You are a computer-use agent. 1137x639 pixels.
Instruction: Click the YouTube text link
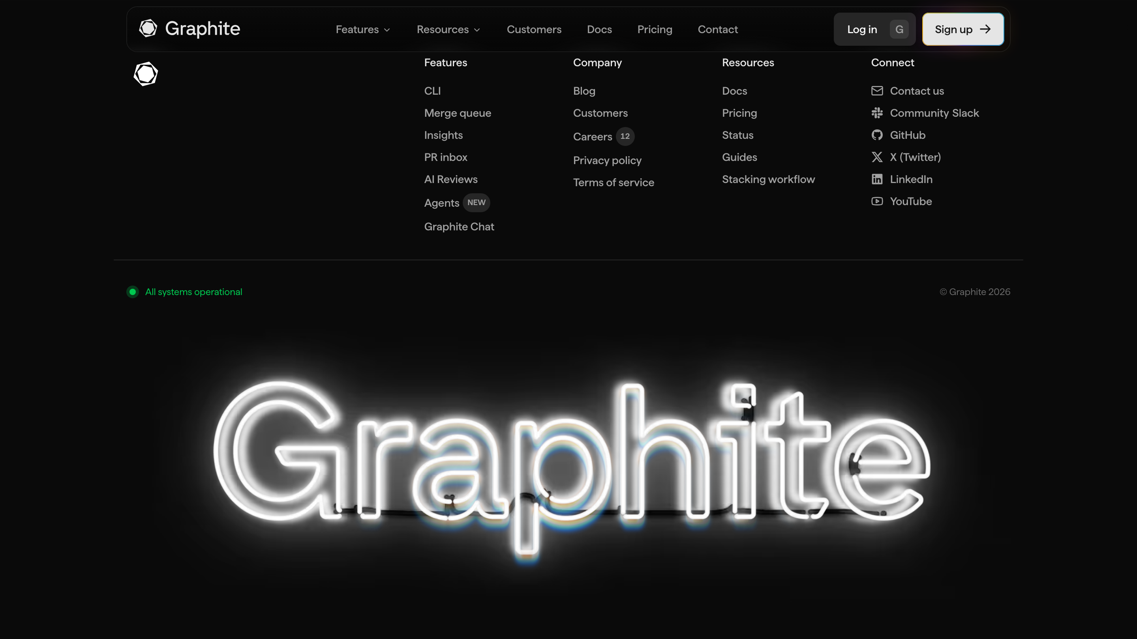(910, 201)
